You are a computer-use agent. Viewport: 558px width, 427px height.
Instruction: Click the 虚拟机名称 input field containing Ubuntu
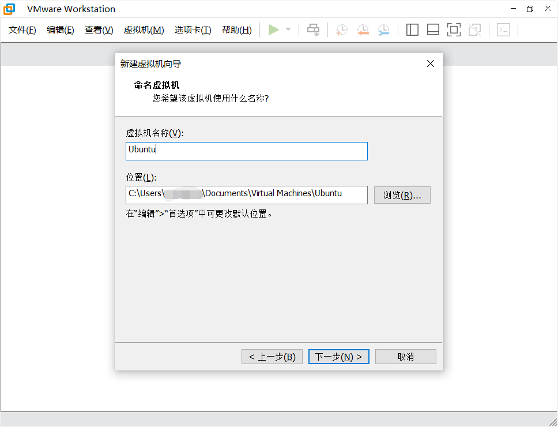click(247, 151)
